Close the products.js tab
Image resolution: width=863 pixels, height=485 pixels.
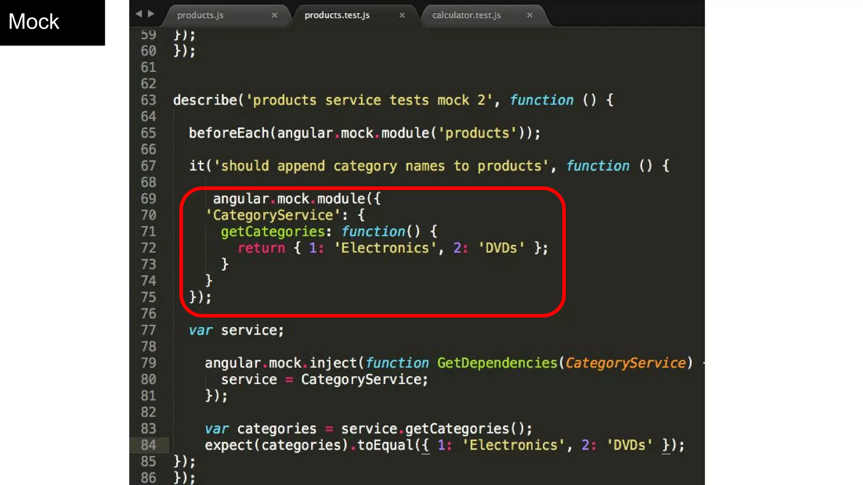tap(274, 15)
